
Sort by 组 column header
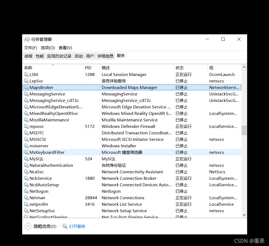pos(224,68)
